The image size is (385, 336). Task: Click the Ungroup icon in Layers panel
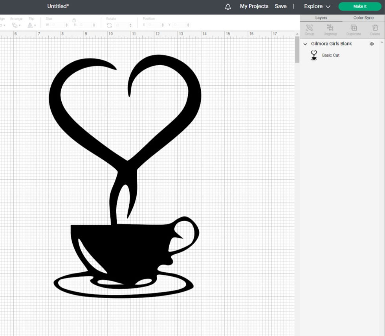click(x=330, y=28)
